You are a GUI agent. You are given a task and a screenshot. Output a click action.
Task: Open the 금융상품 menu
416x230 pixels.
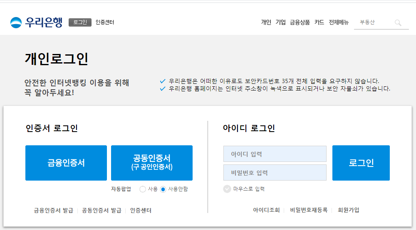[x=300, y=22]
